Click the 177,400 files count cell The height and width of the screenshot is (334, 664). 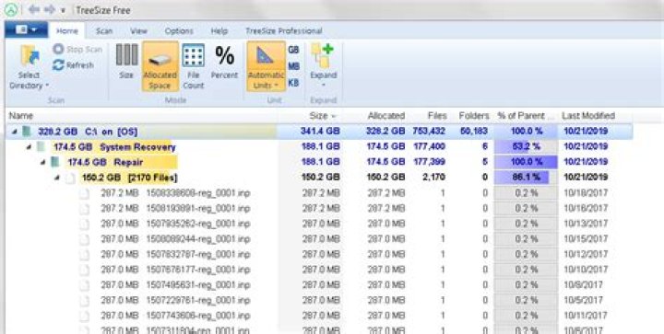[429, 146]
